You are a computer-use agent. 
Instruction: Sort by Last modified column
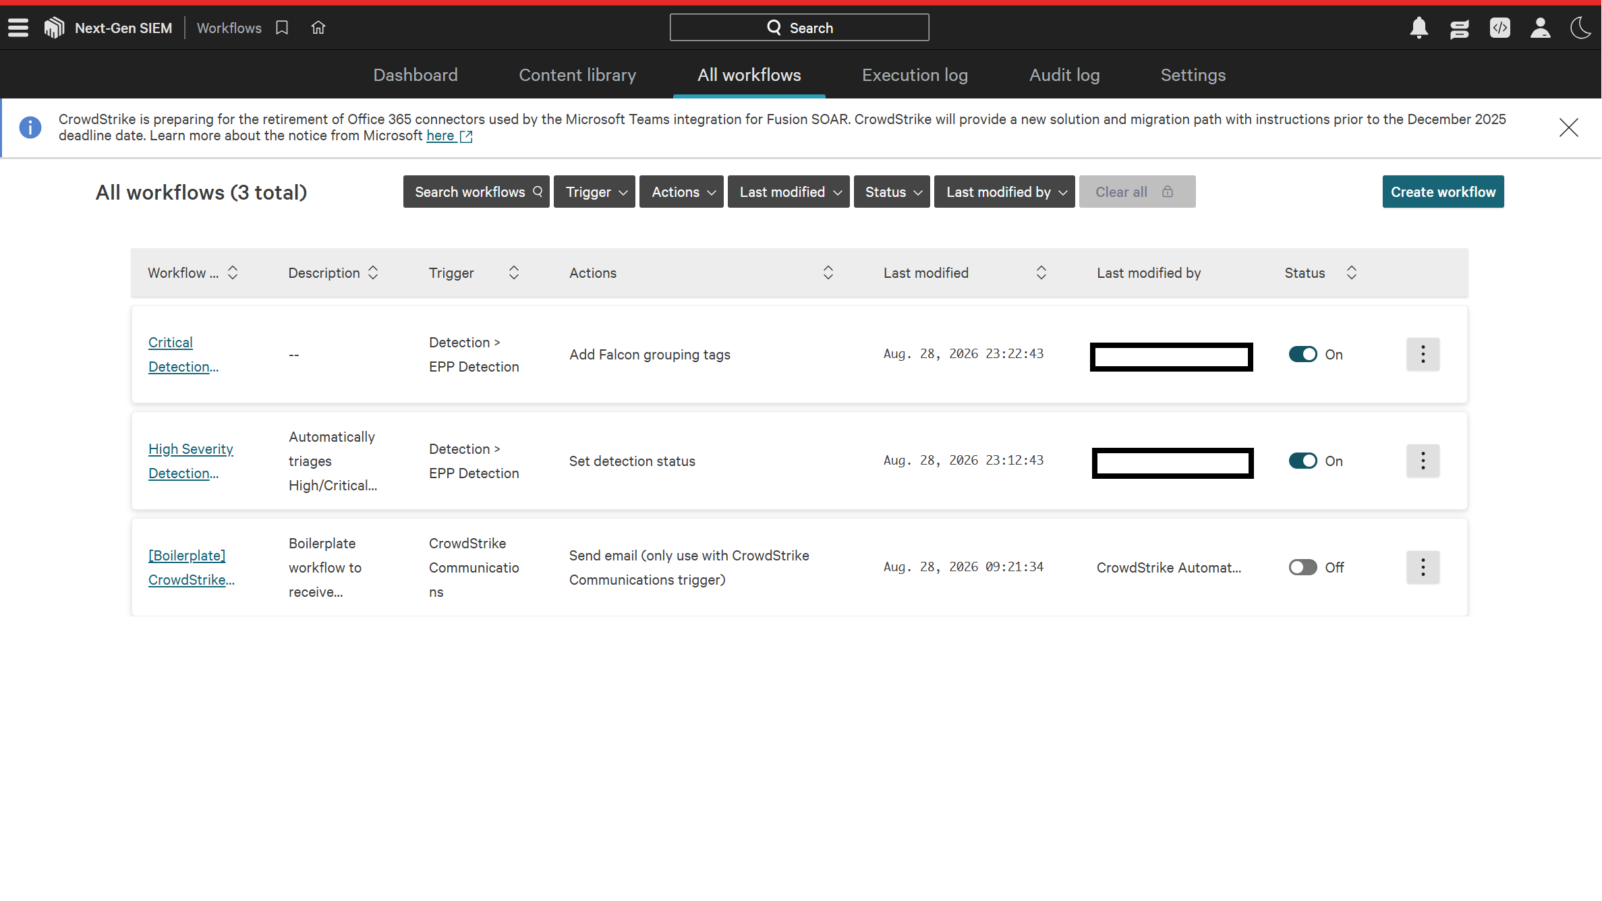pyautogui.click(x=1041, y=272)
